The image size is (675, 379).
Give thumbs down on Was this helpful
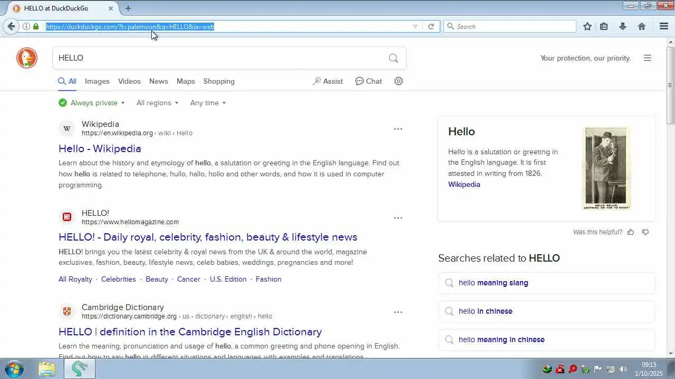[x=645, y=232]
